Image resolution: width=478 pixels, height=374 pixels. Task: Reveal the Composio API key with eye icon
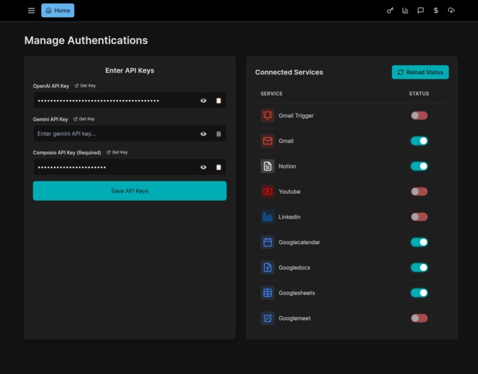click(x=203, y=167)
